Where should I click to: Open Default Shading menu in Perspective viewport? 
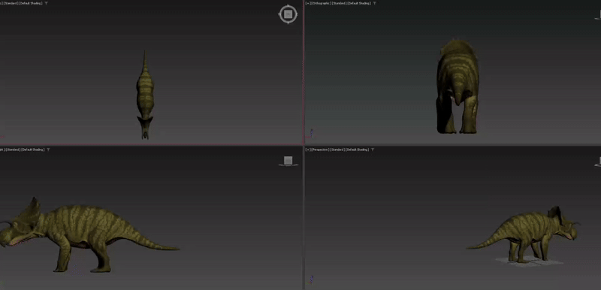pos(358,150)
